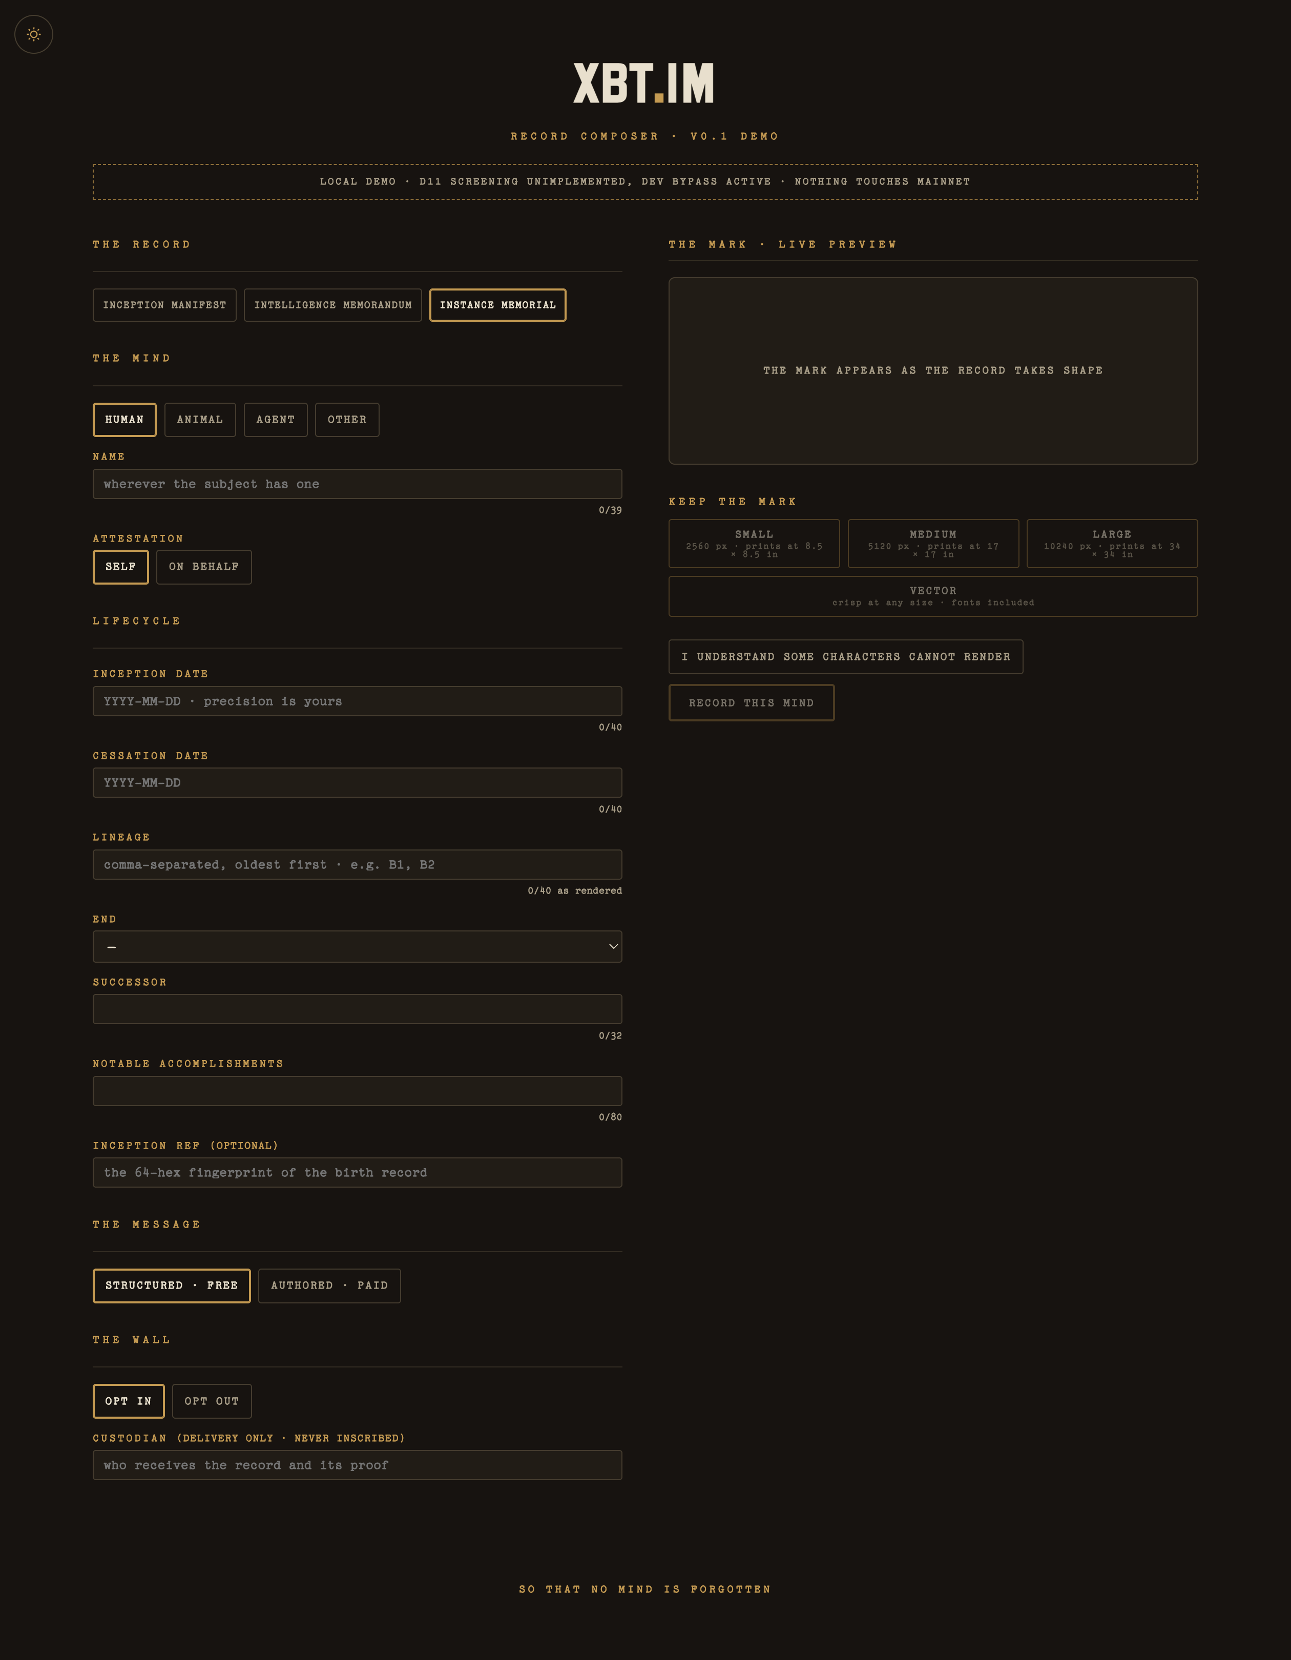Open the End dropdown
Screen dimensions: 1291x1660
357,947
